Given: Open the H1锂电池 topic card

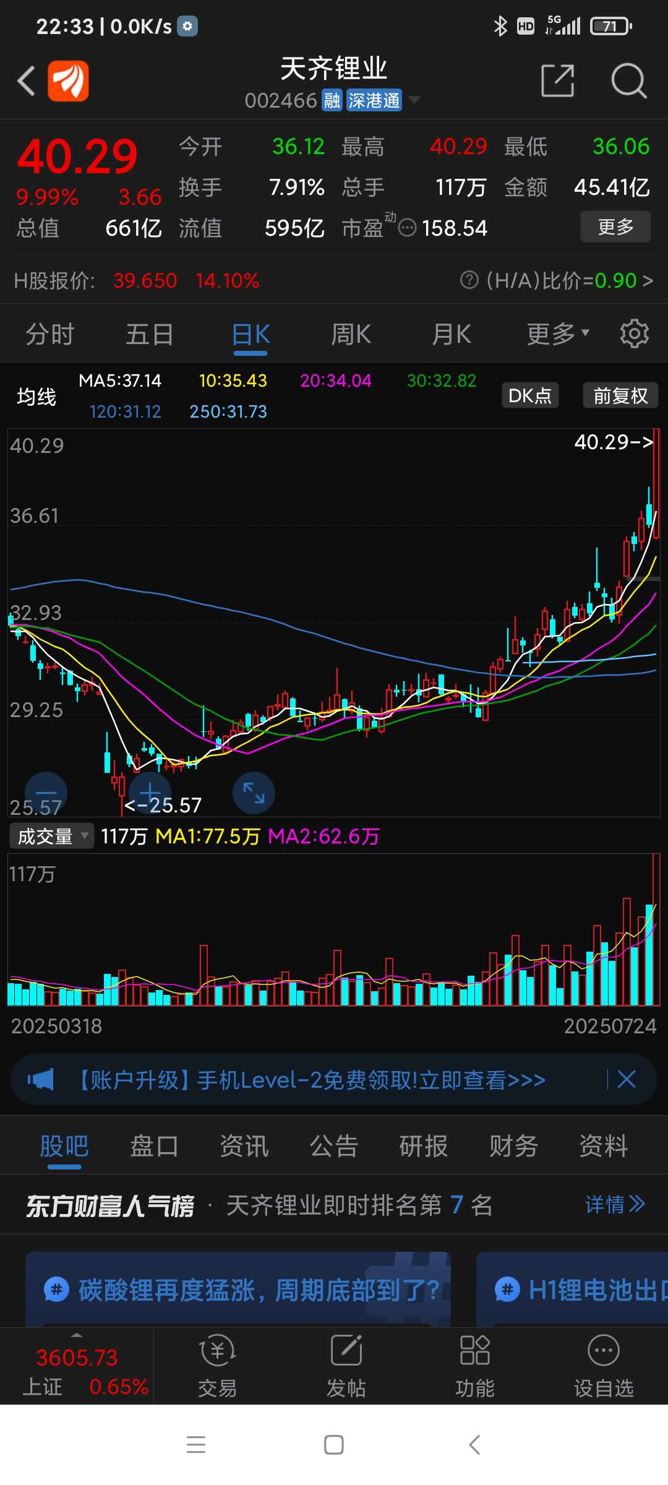Looking at the screenshot, I should point(572,1289).
